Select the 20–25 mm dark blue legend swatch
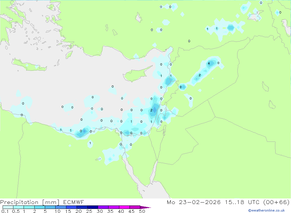This screenshot has width=291, height=213. (82, 207)
